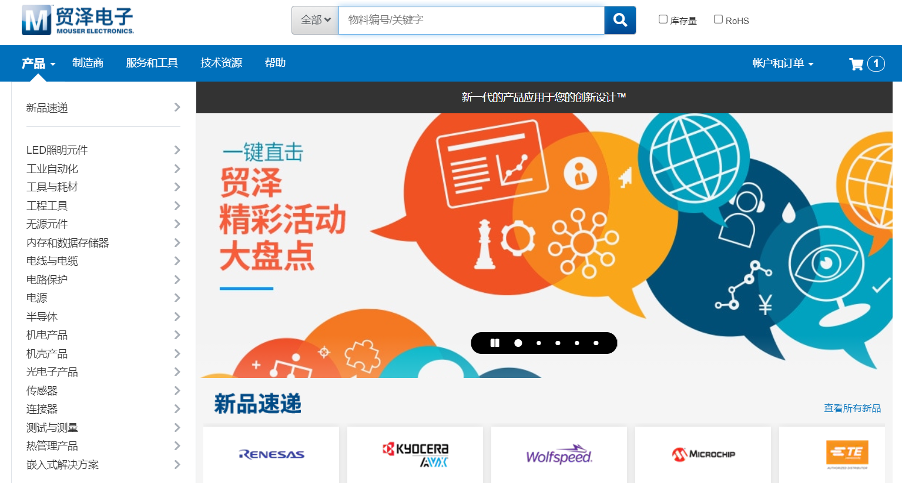The width and height of the screenshot is (902, 483).
Task: Pause the banner carousel
Action: click(x=495, y=343)
